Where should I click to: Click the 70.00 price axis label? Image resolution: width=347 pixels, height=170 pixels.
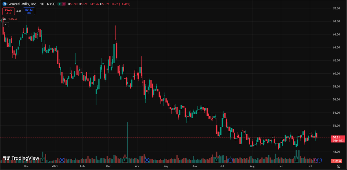336,8
